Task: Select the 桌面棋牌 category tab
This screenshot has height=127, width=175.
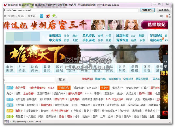Action: pos(135,68)
